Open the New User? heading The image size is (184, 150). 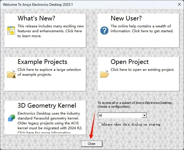pos(126,18)
